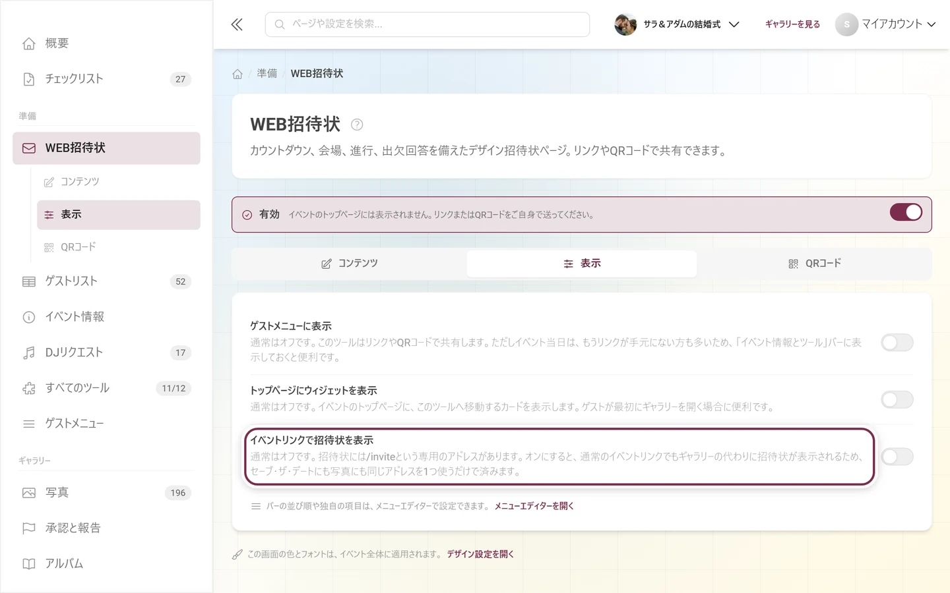Switch to the 表示 tab

click(582, 264)
